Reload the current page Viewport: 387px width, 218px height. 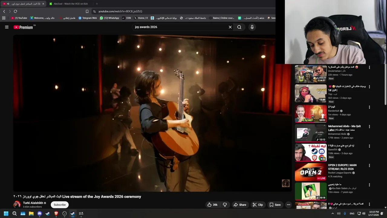coord(15,11)
